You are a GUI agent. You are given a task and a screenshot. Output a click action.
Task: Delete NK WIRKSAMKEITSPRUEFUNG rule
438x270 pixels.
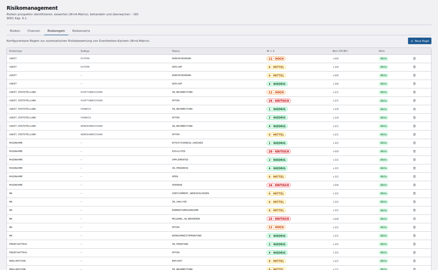tap(414, 236)
